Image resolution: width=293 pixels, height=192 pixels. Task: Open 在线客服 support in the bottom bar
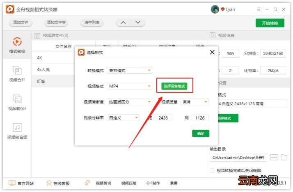tap(58, 183)
